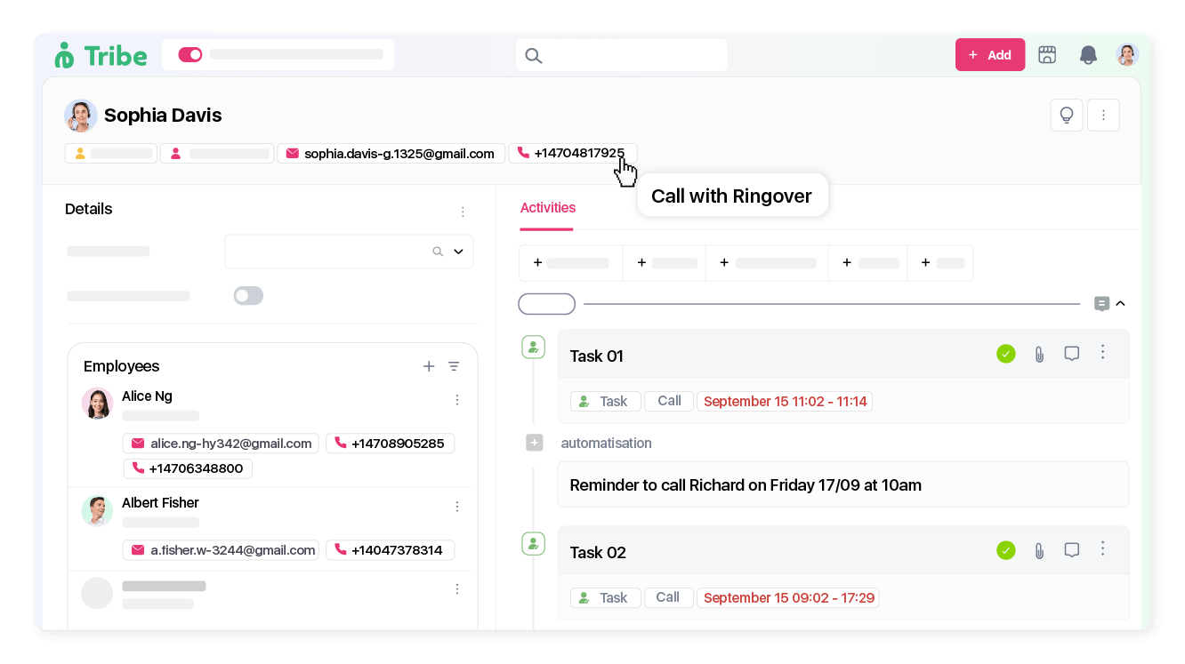
Task: Toggle the pink switch in the top bar
Action: coord(189,53)
